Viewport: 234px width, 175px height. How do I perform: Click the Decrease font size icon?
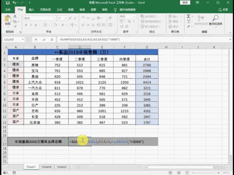pyautogui.click(x=75, y=18)
